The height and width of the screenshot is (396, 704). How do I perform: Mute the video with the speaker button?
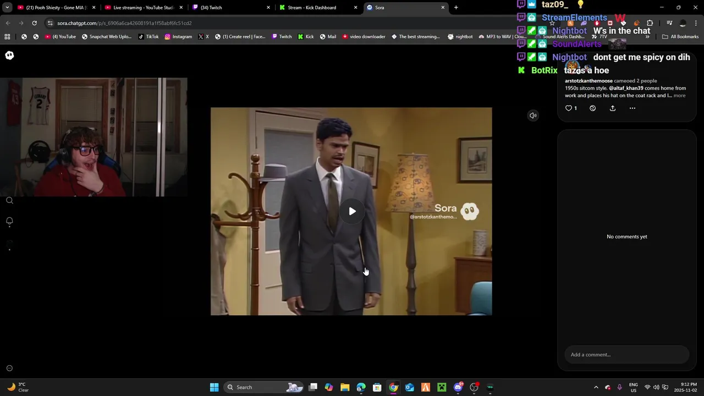[x=533, y=116]
